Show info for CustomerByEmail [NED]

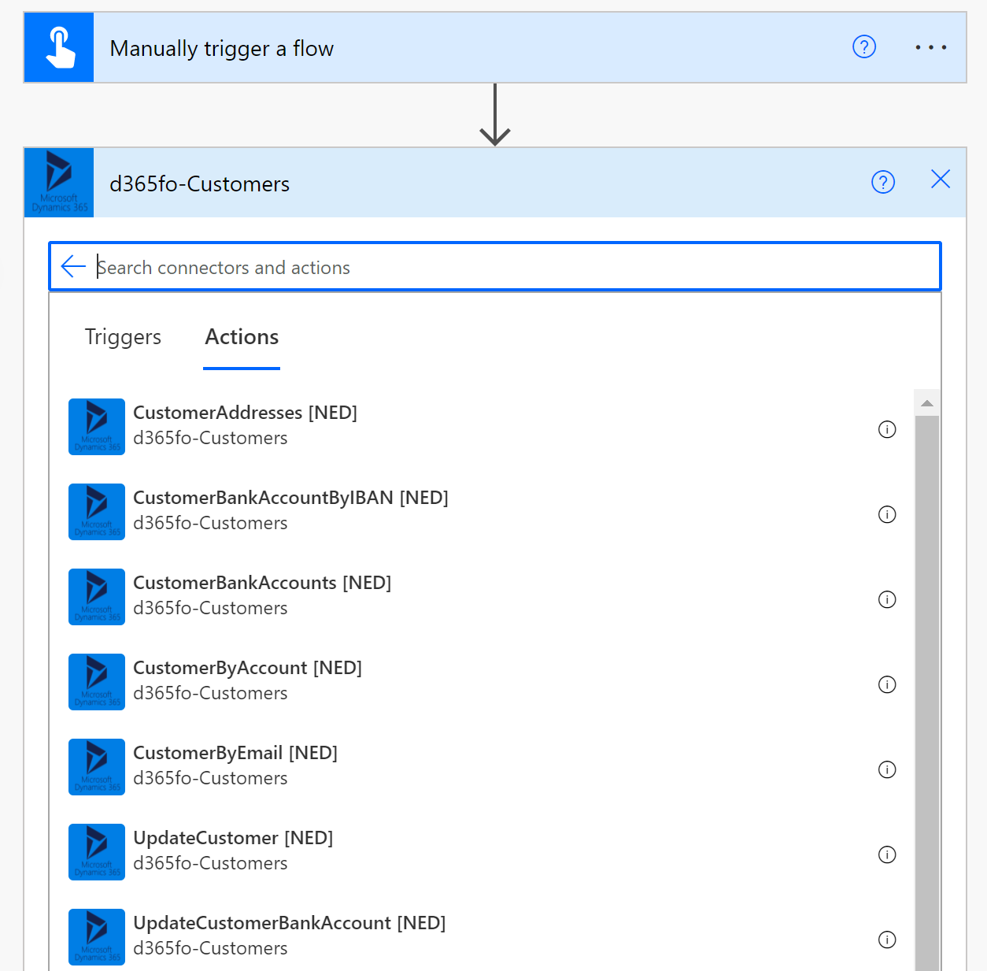(887, 769)
